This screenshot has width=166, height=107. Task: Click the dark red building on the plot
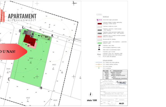(x=29, y=39)
